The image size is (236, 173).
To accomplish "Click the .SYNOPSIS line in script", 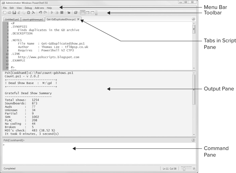I will 19,27.
